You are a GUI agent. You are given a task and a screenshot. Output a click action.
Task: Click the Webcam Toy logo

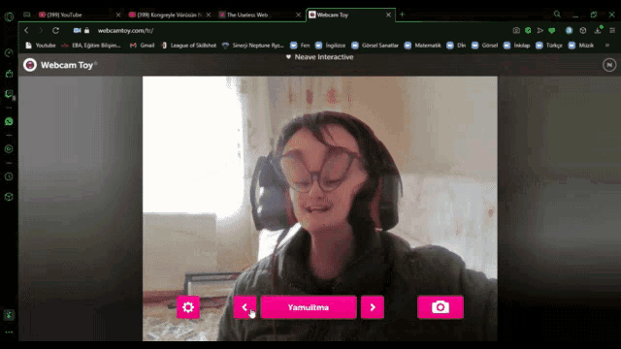click(60, 65)
